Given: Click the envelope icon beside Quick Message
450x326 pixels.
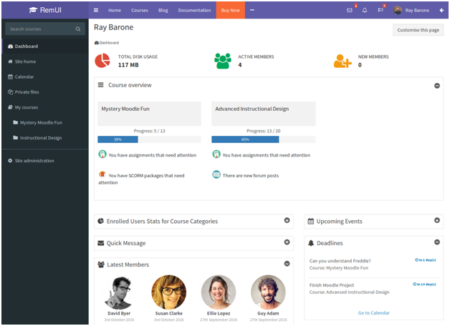Looking at the screenshot, I should (101, 243).
